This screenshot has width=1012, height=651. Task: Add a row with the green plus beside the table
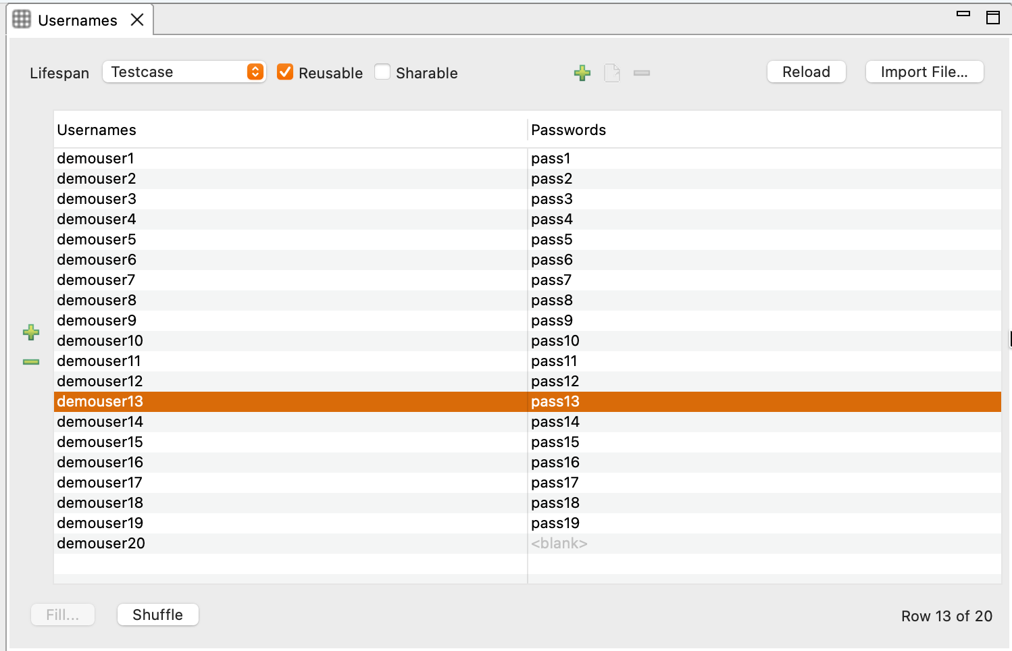31,332
